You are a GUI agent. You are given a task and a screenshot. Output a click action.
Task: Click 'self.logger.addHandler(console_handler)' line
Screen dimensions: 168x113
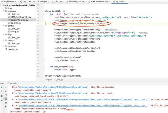[77, 48]
